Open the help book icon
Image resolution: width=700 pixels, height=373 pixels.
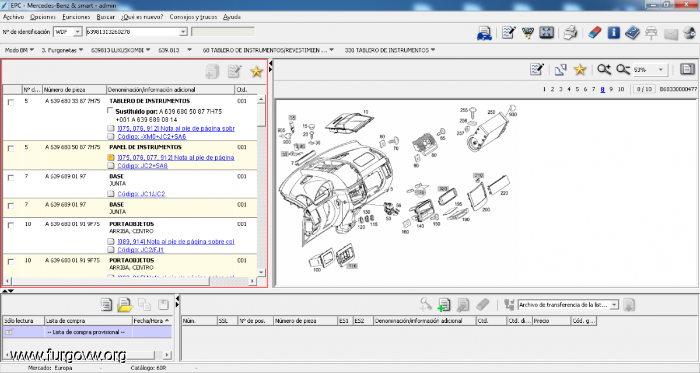632,33
